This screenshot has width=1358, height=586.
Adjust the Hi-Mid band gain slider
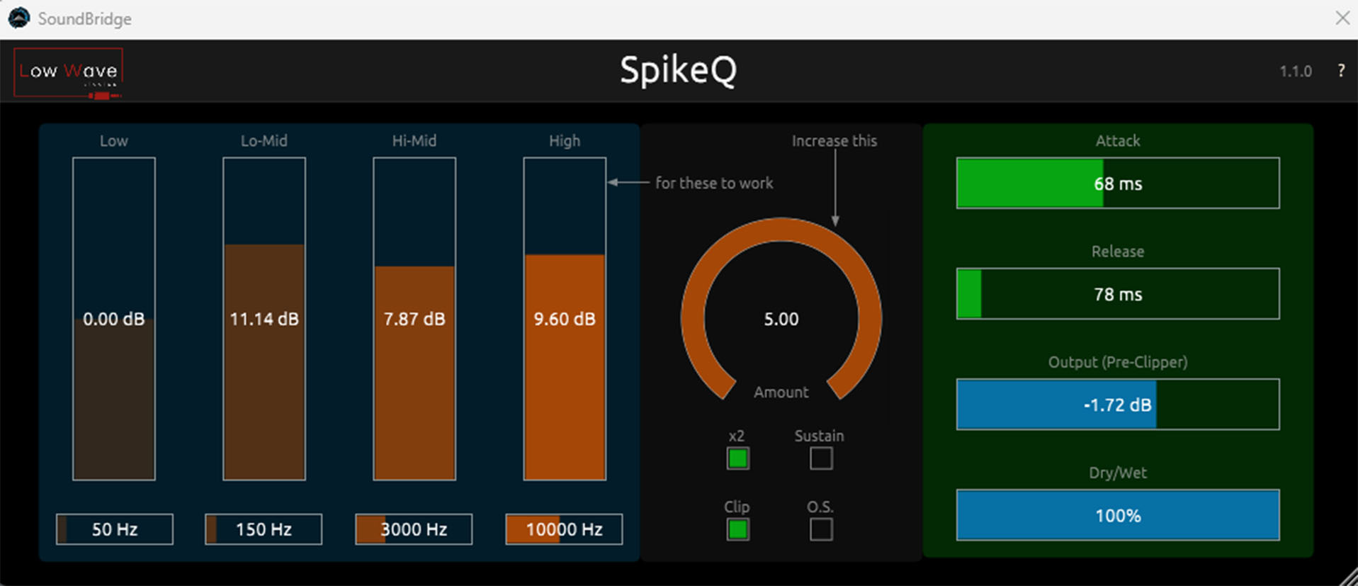pos(414,319)
